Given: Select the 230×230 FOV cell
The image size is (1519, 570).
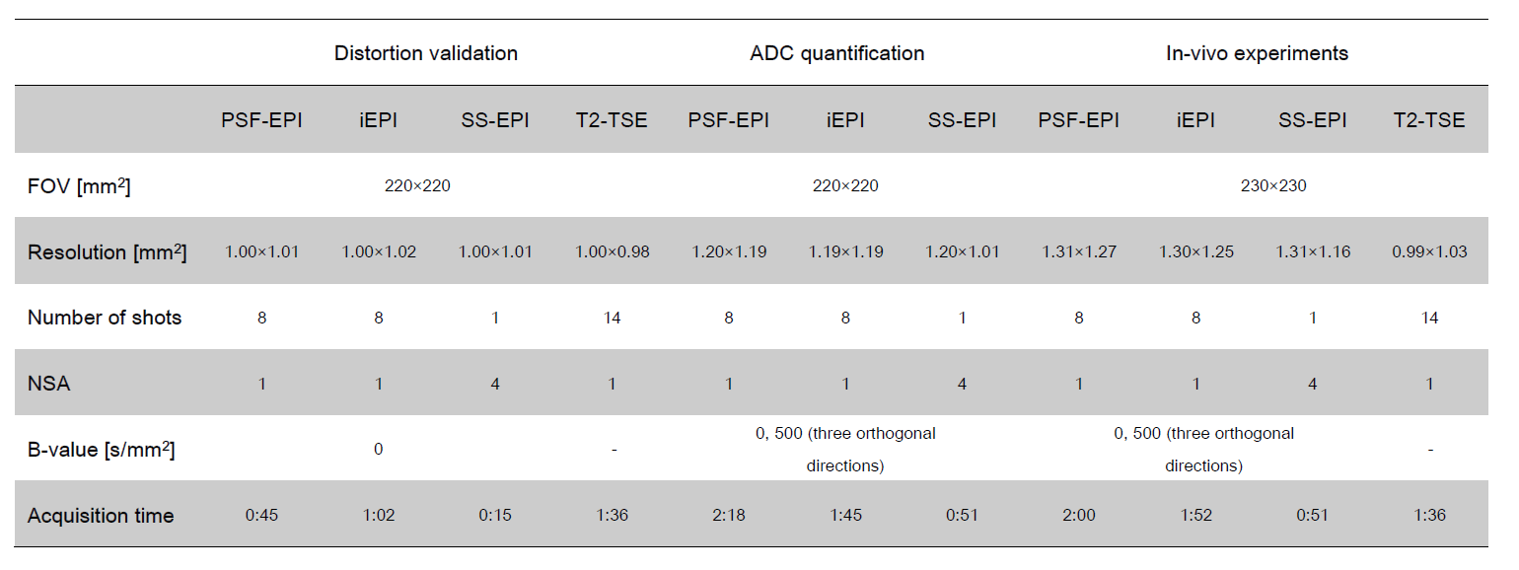Looking at the screenshot, I should (1272, 185).
